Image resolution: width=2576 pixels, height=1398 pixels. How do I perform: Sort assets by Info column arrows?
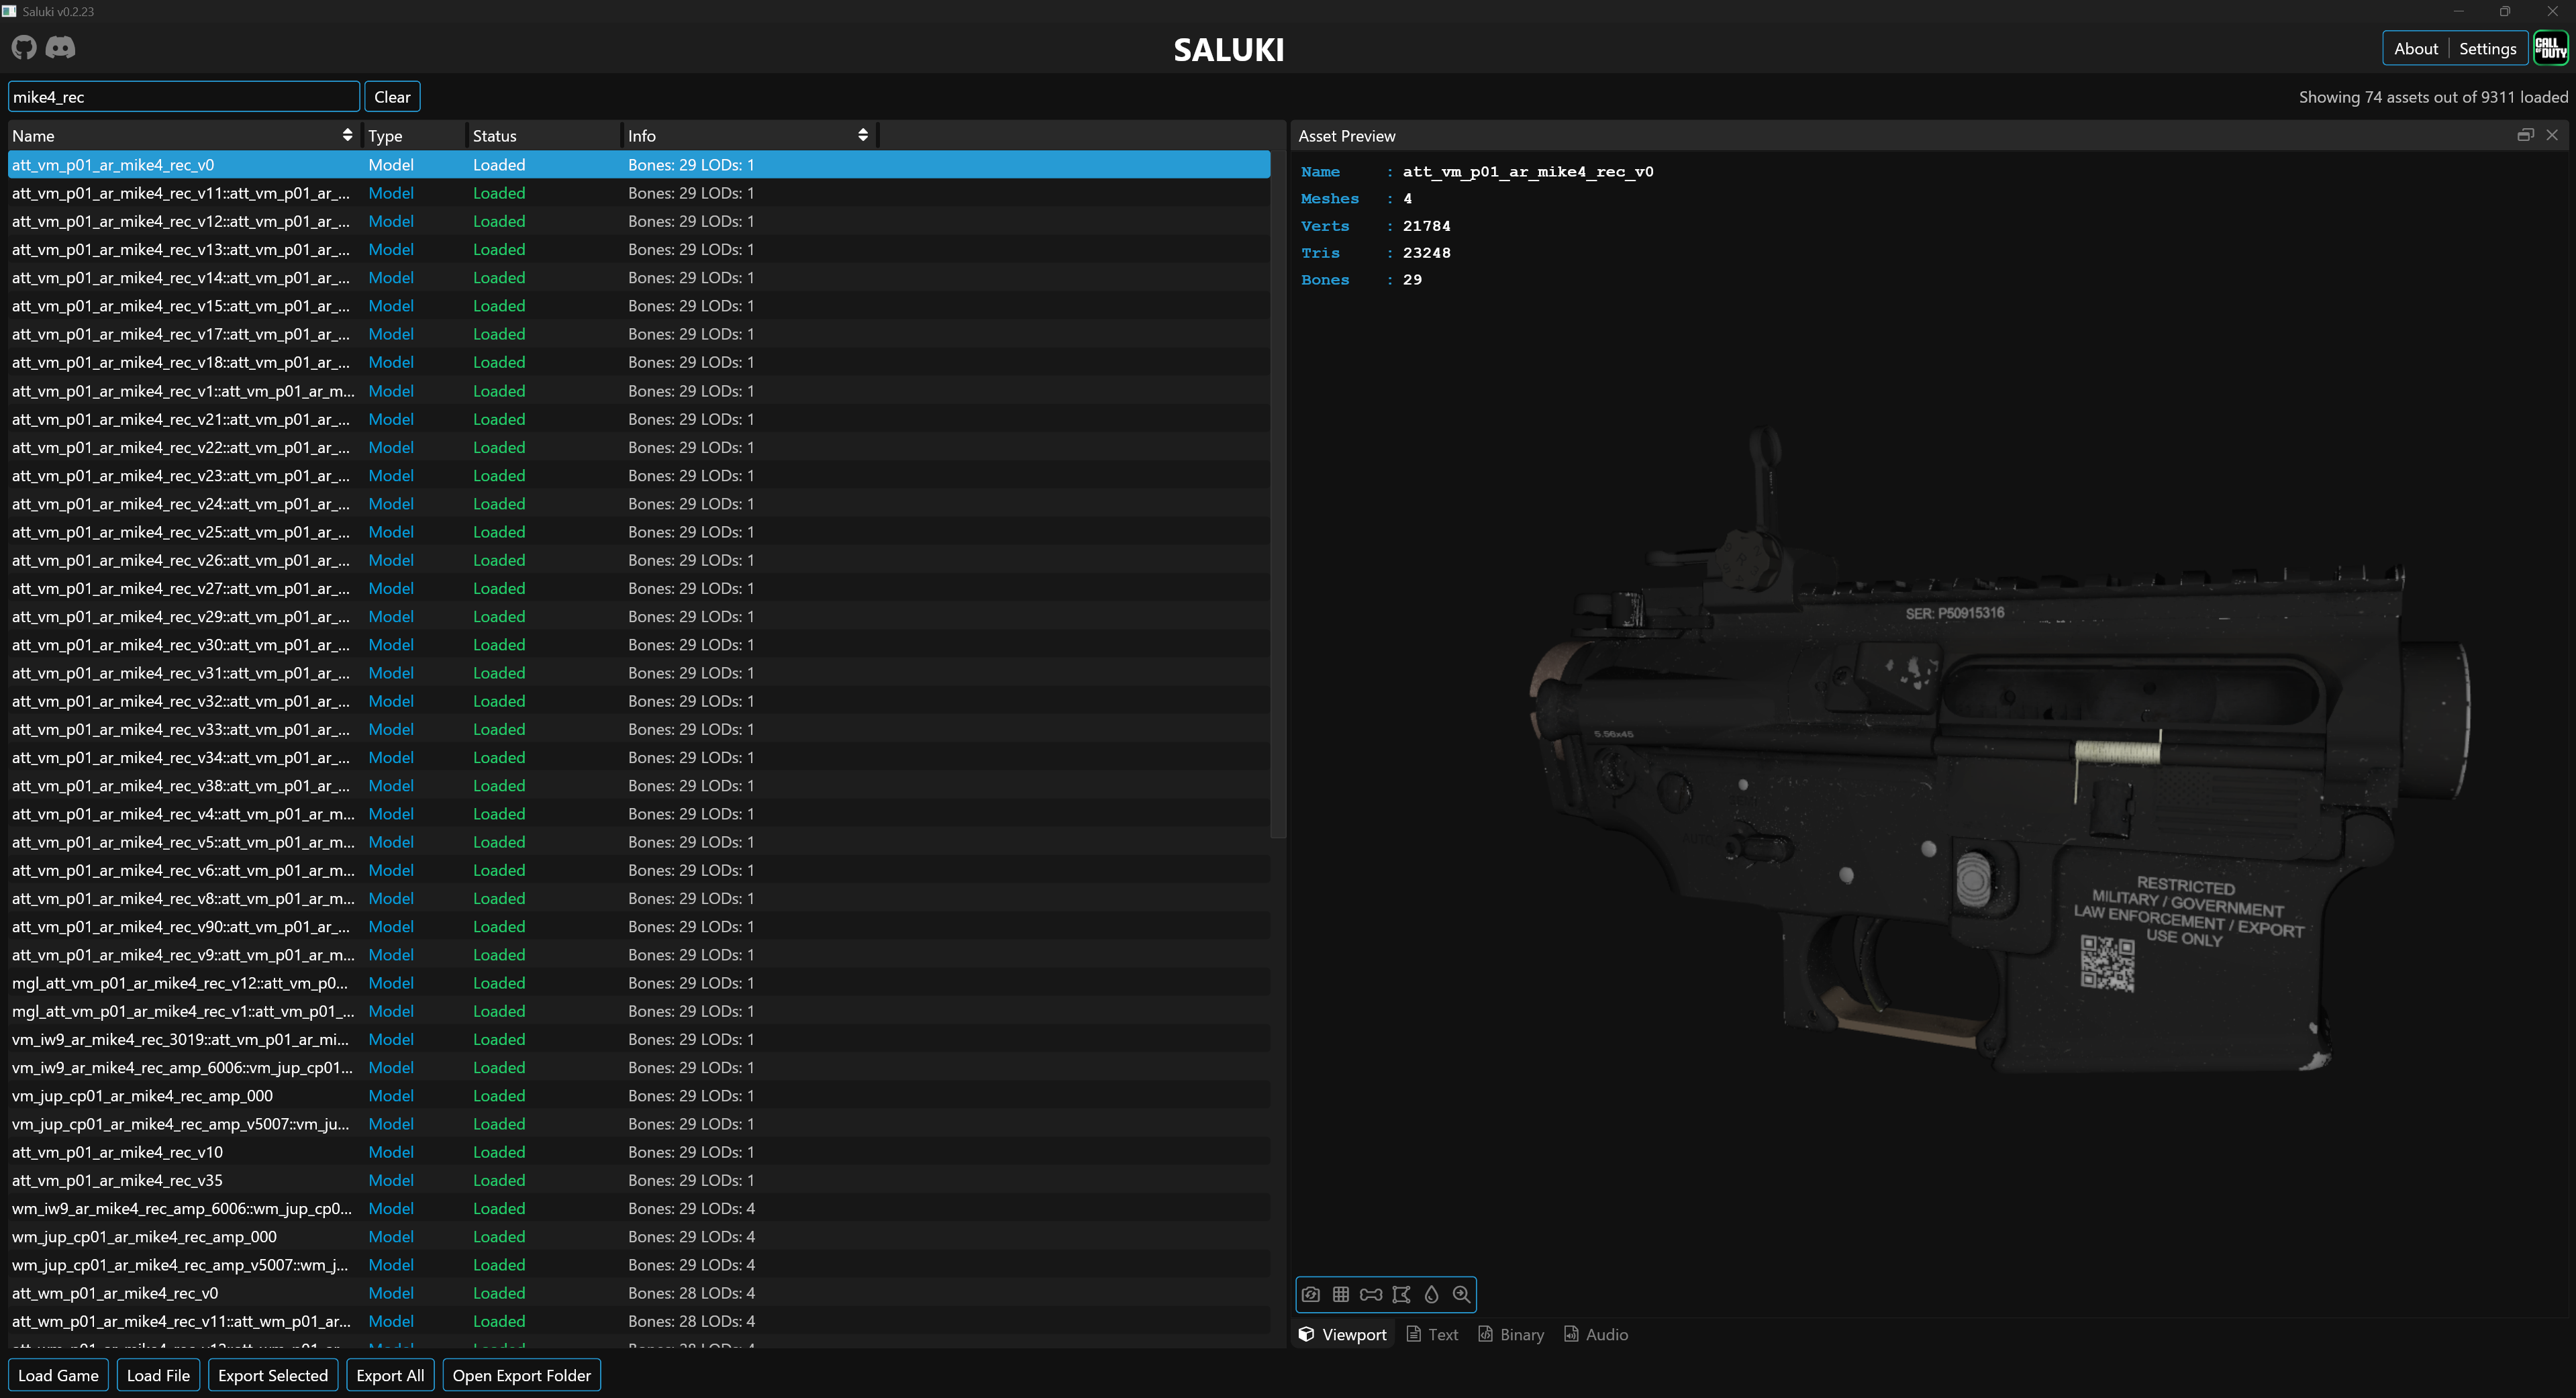863,135
